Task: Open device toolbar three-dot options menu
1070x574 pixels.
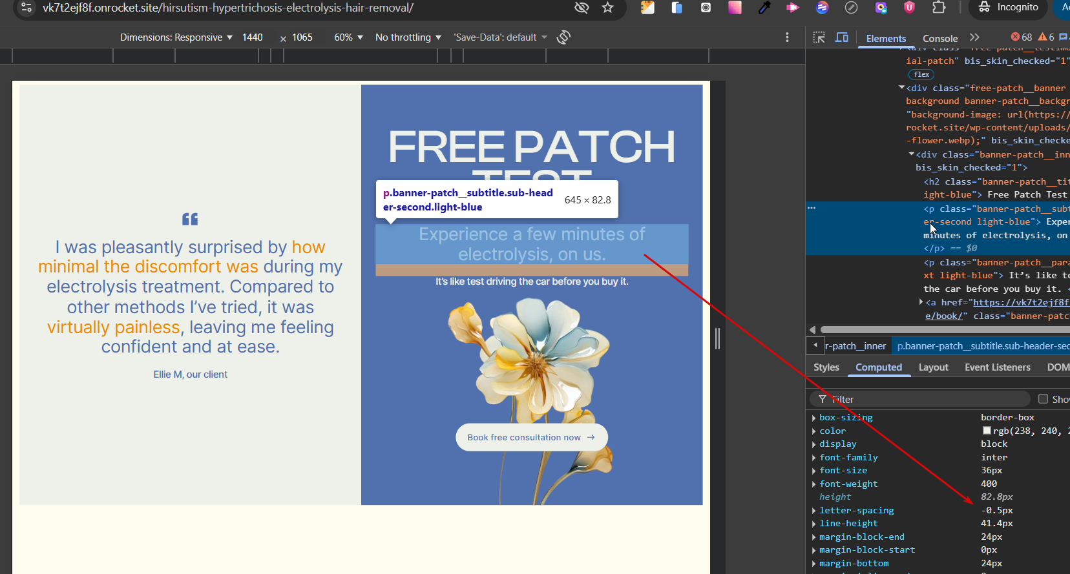Action: click(787, 37)
